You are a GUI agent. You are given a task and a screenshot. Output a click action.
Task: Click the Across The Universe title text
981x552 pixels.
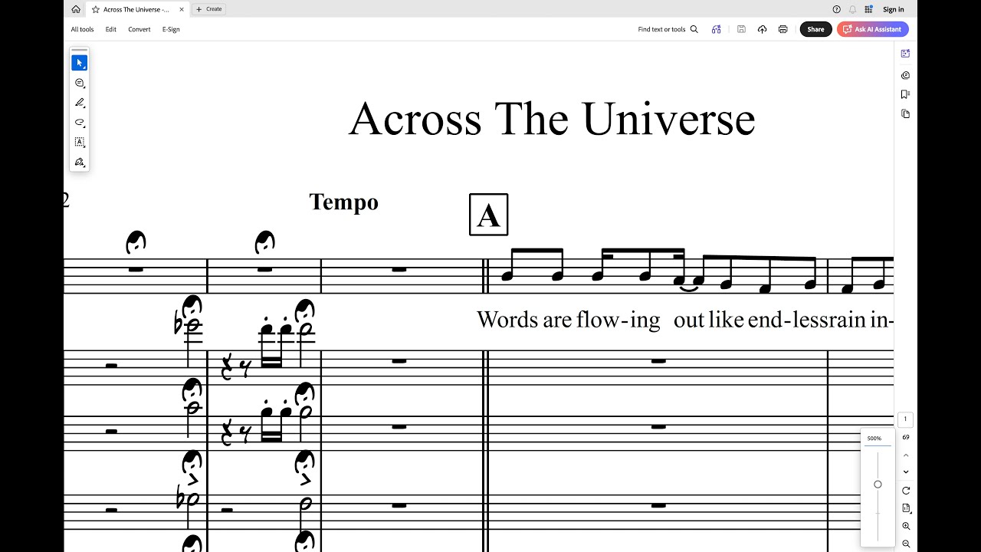(552, 119)
